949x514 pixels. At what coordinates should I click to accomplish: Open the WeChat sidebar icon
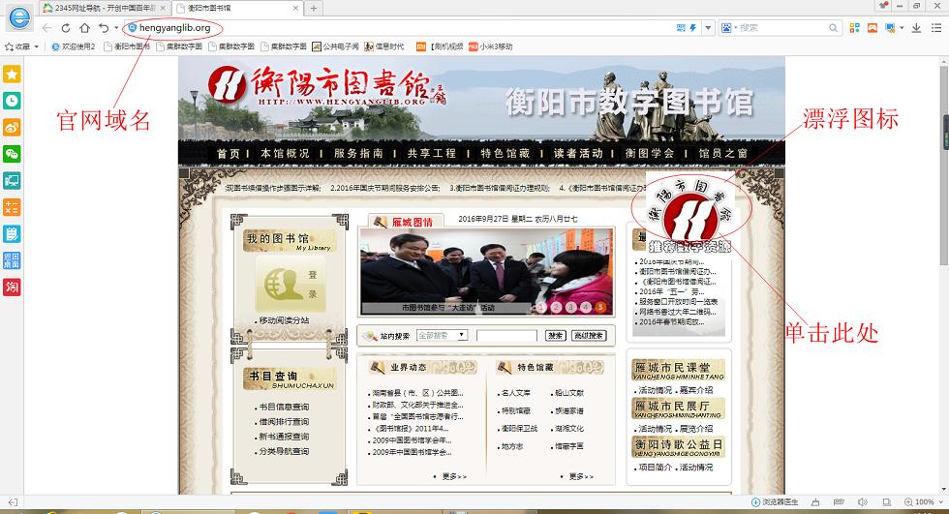click(x=12, y=154)
